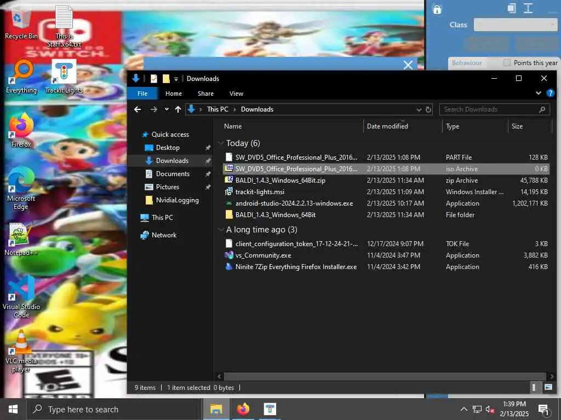
Task: Click the This PC breadcrumb separator arrow
Action: point(234,109)
